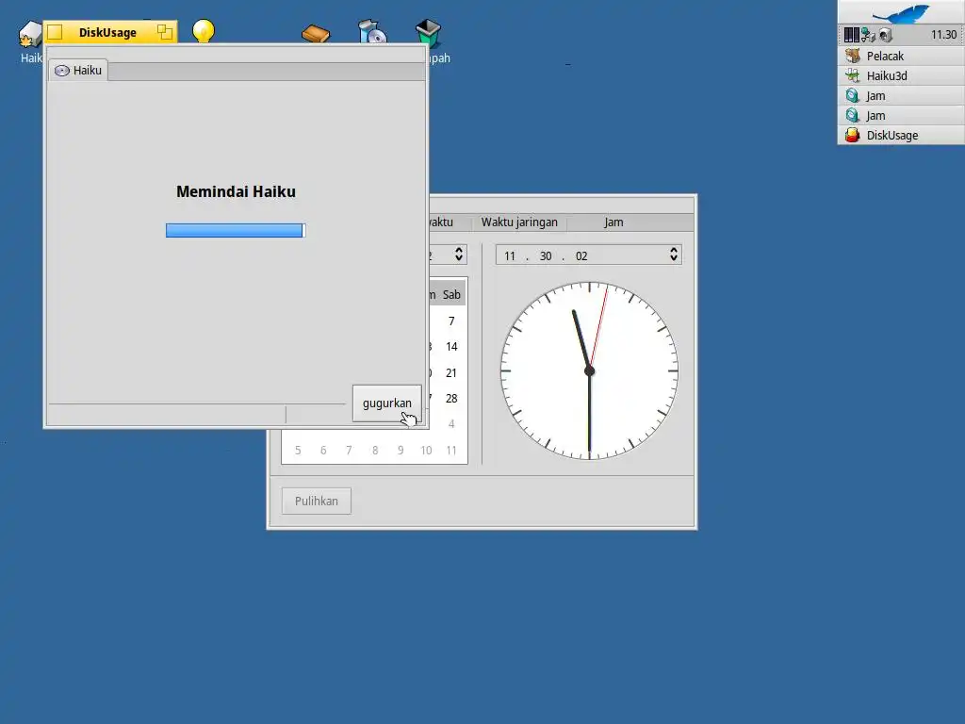Click the volume speaker tray icon
This screenshot has height=724, width=965.
(x=886, y=35)
